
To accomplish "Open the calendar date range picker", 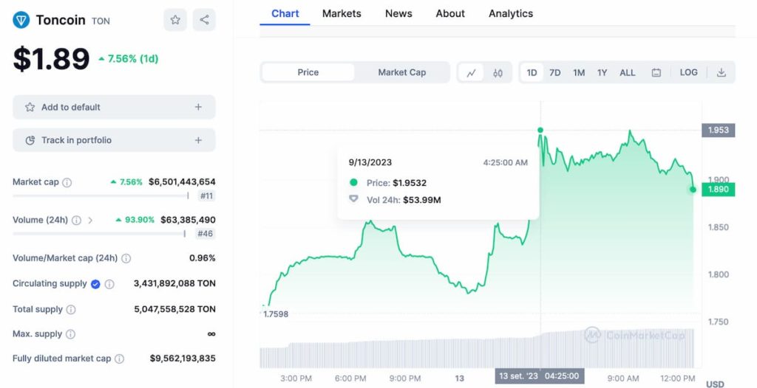I will (x=656, y=73).
